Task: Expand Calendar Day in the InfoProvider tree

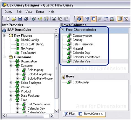Action: pyautogui.click(x=17, y=108)
